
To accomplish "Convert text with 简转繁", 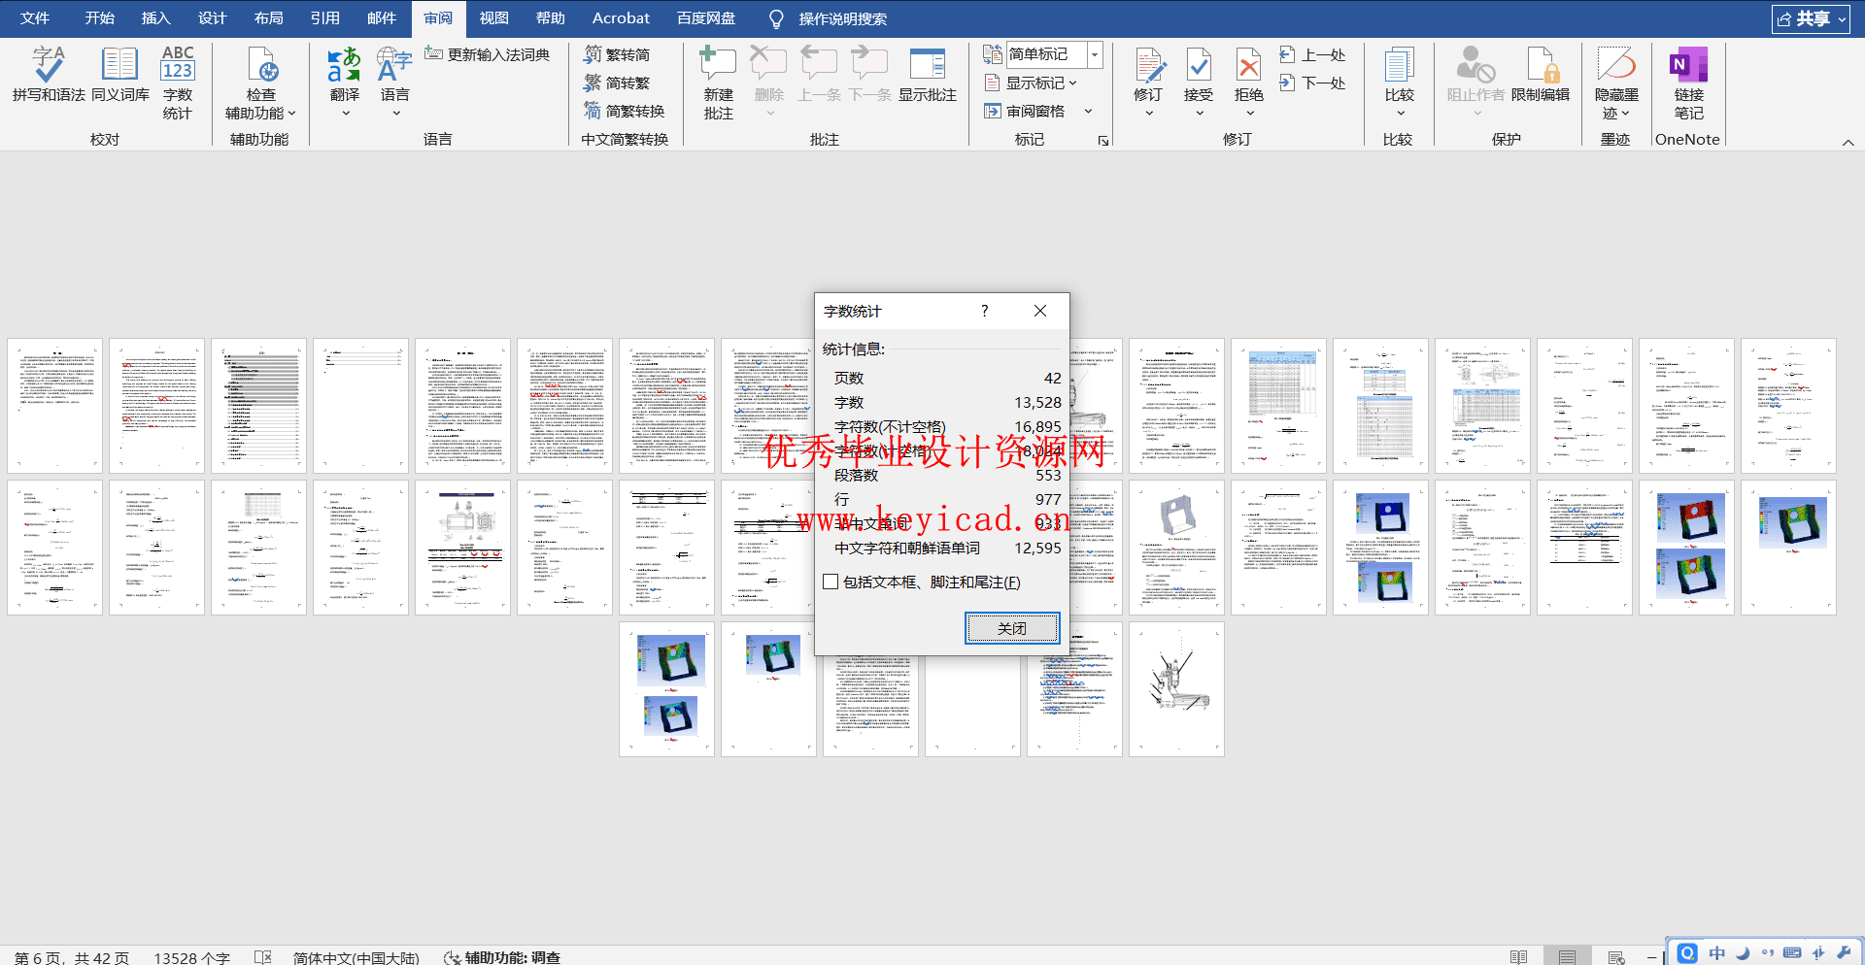I will pos(617,83).
